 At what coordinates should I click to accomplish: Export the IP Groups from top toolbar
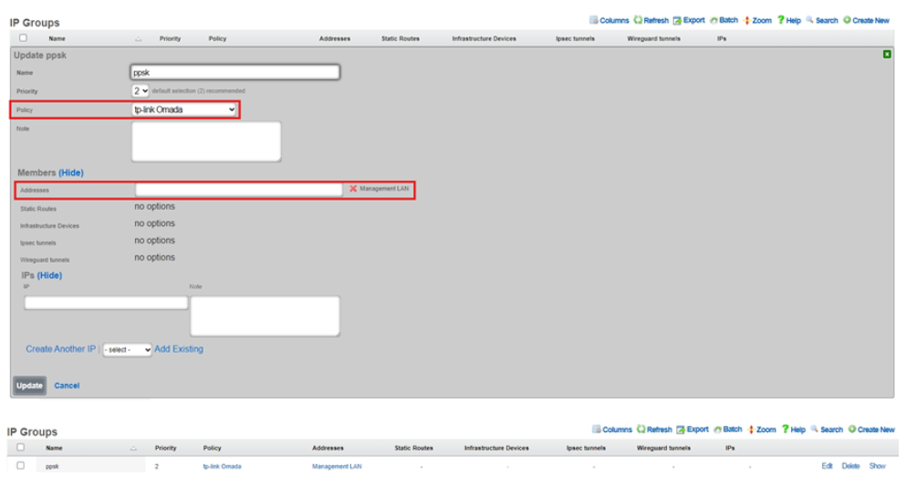[689, 20]
